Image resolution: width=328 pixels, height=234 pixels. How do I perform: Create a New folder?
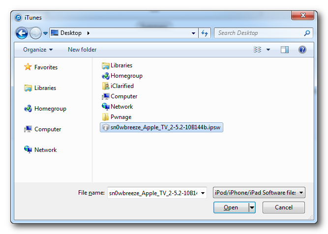pyautogui.click(x=82, y=50)
